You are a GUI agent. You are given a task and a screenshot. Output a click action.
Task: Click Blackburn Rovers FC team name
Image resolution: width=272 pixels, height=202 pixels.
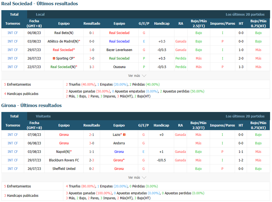coord(64,160)
